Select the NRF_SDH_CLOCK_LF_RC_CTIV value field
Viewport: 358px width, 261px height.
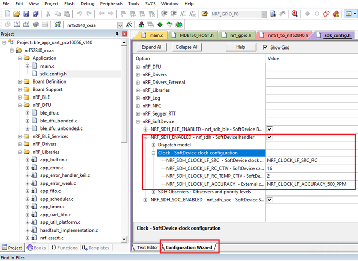click(310, 168)
